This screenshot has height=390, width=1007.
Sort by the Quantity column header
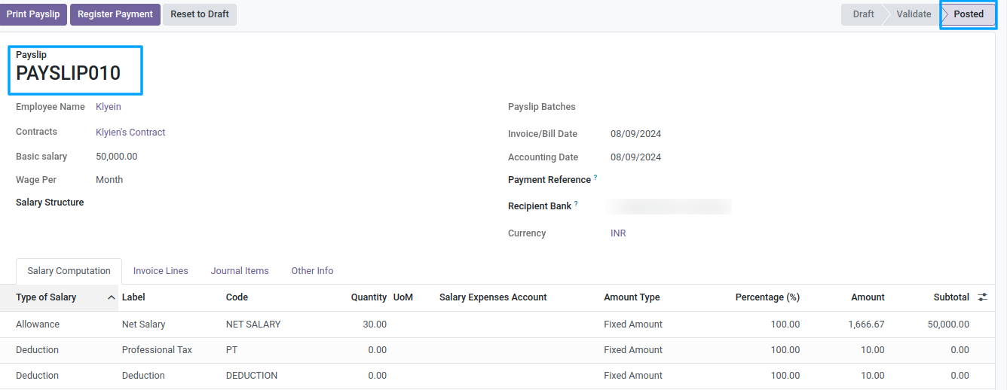369,297
